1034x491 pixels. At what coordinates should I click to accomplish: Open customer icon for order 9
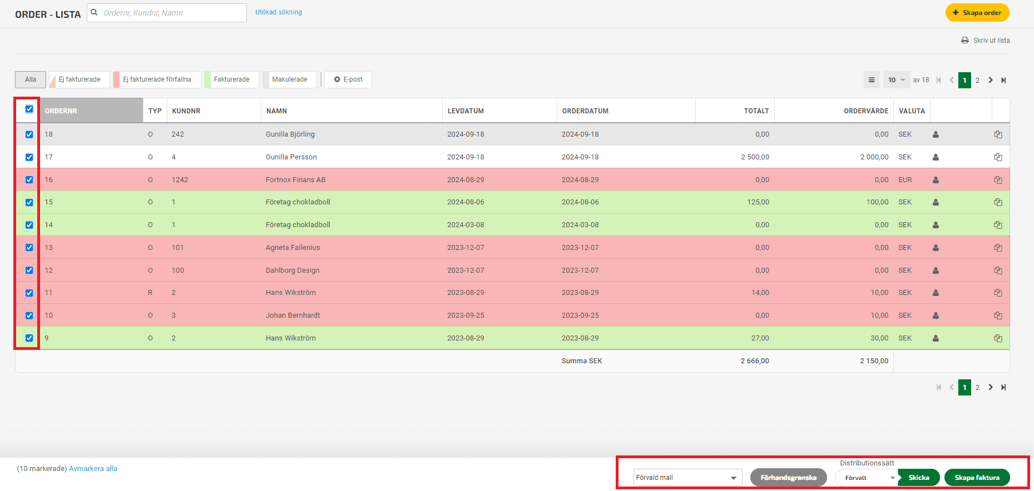point(936,338)
